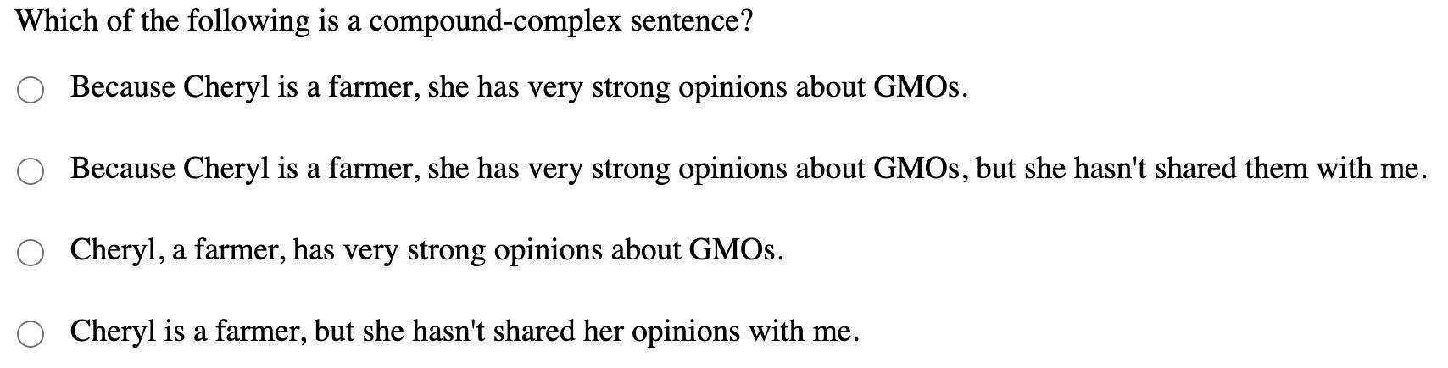Click answer text containing 'but she hasn't shared them'
The image size is (1448, 368).
click(x=749, y=170)
